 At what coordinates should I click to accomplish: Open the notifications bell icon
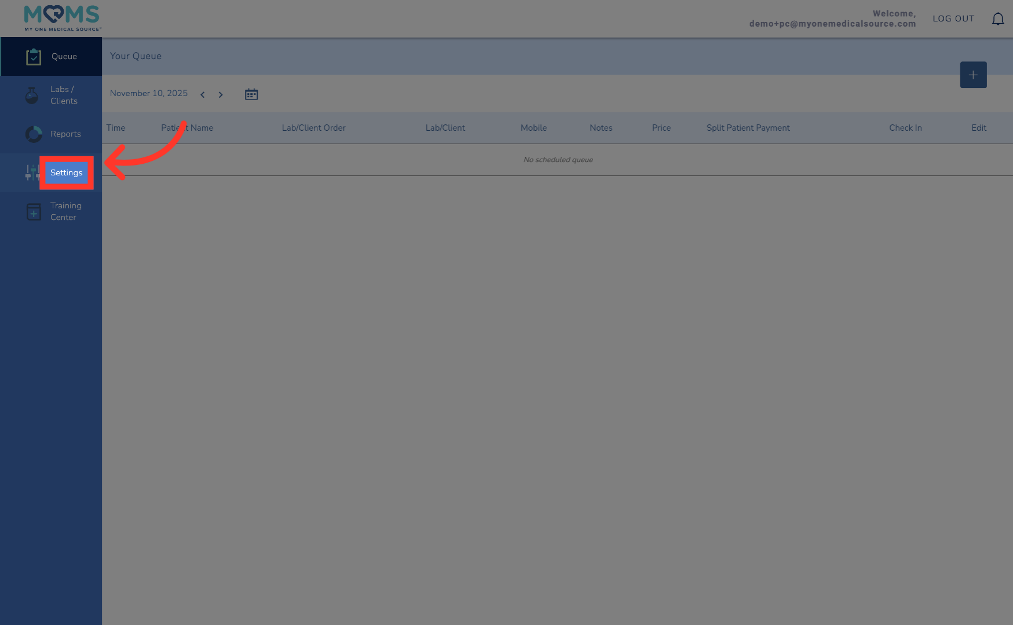pos(997,18)
